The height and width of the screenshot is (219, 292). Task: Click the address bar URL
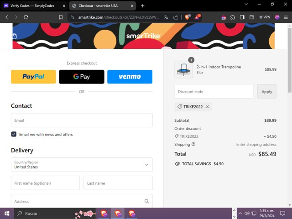pos(119,17)
